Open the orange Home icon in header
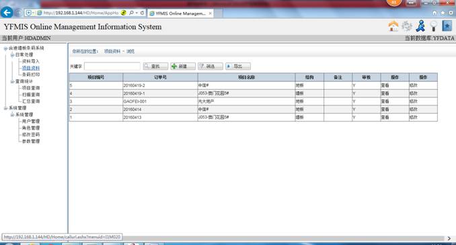This screenshot has height=245, width=456. tap(393, 26)
